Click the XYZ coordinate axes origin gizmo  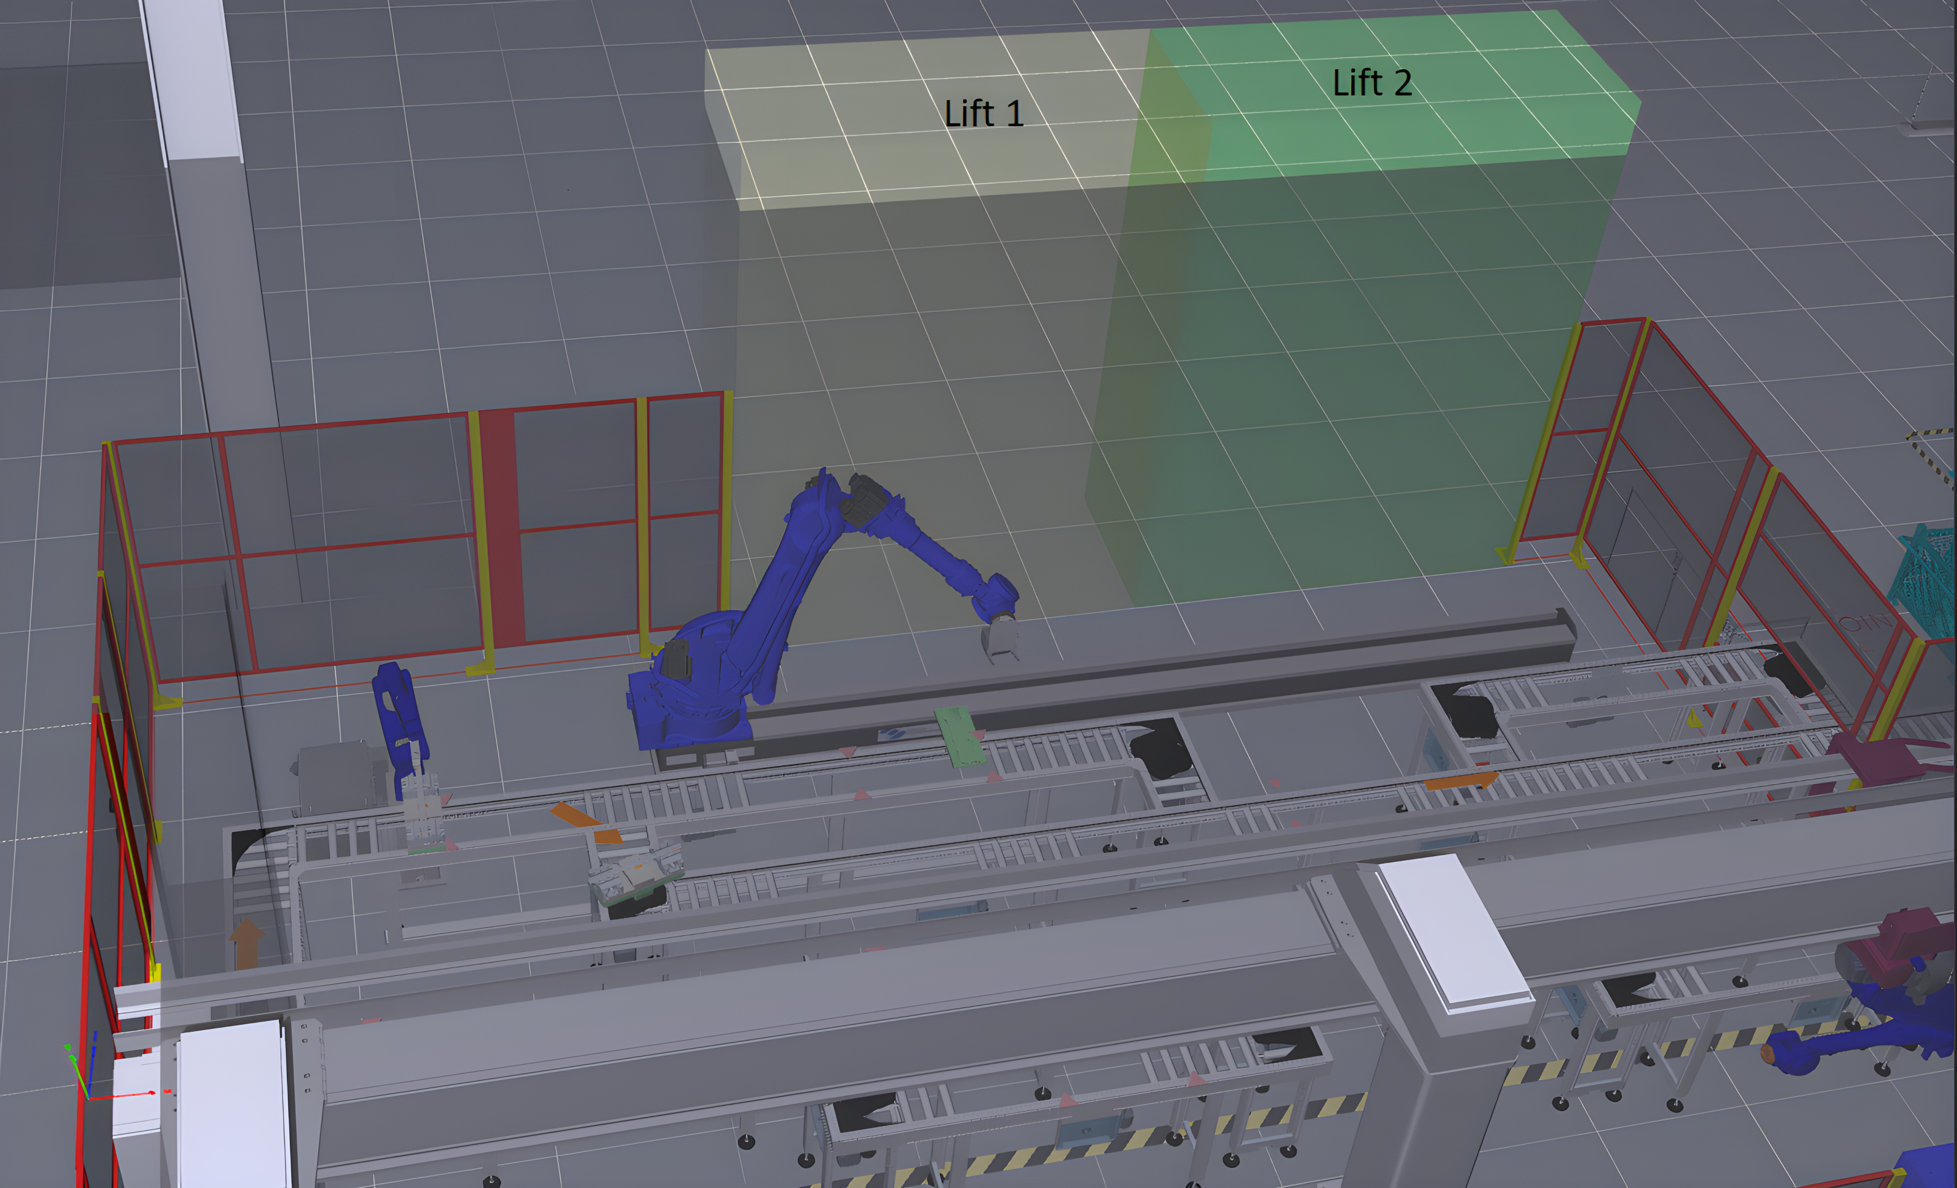click(87, 1098)
